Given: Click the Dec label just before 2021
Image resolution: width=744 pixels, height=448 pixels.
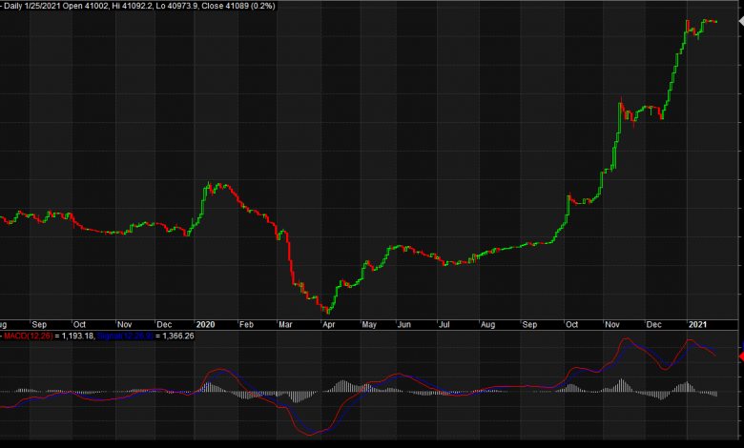Looking at the screenshot, I should [653, 325].
